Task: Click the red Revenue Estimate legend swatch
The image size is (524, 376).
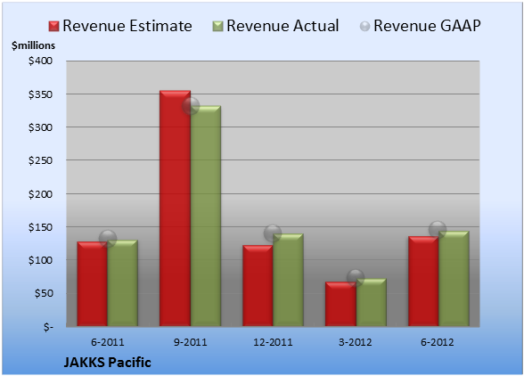Action: 53,26
